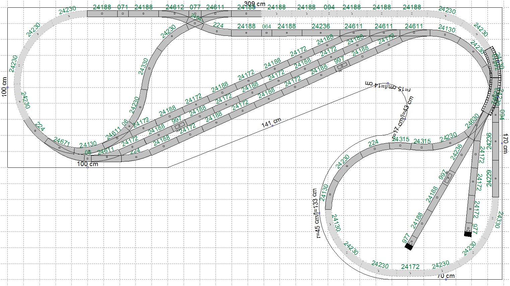Click the black buffer stop on the longer siding

408,247
